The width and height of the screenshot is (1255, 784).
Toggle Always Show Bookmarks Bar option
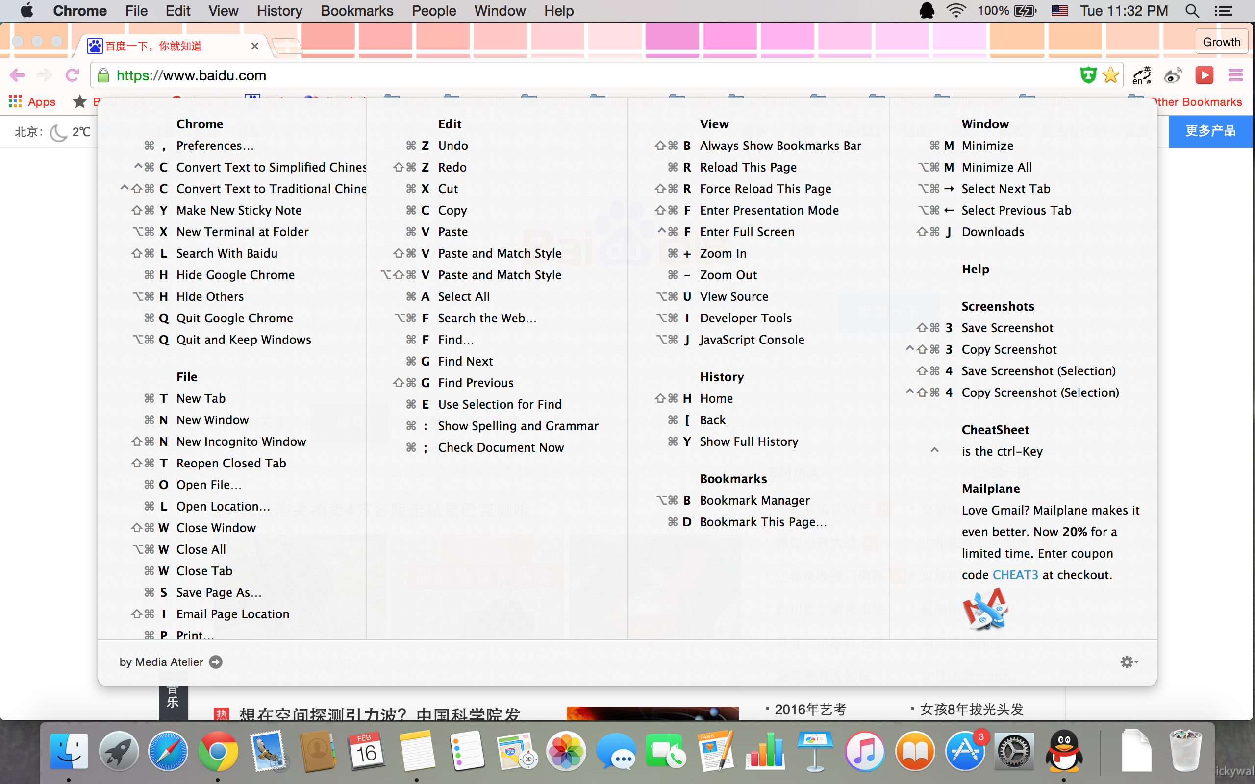coord(780,146)
